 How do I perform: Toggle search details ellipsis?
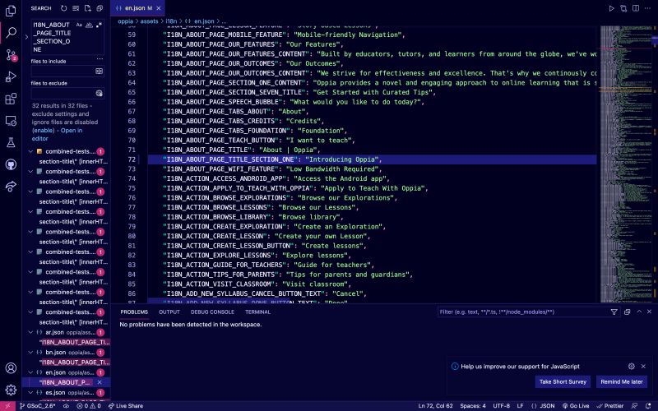click(x=100, y=58)
